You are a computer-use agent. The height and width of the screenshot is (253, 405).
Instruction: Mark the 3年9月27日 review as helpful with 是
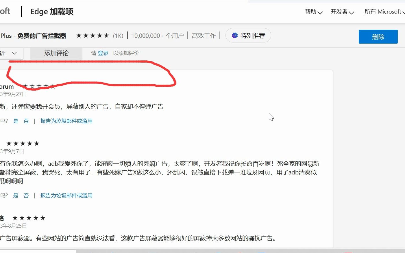[x=16, y=121]
